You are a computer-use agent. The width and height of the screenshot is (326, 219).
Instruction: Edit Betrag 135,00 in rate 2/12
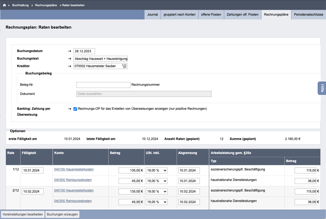point(129,191)
